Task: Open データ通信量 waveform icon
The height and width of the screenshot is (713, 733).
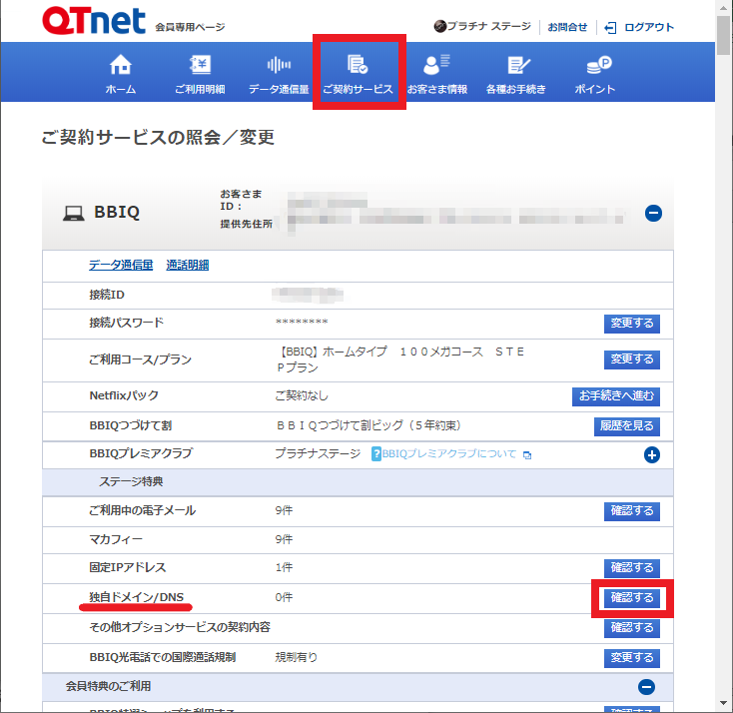Action: pyautogui.click(x=279, y=65)
